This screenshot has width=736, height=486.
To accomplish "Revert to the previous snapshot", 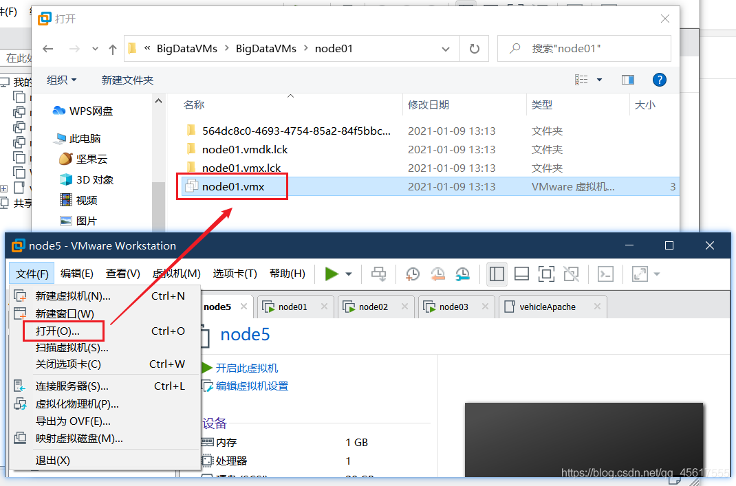I will tap(437, 274).
